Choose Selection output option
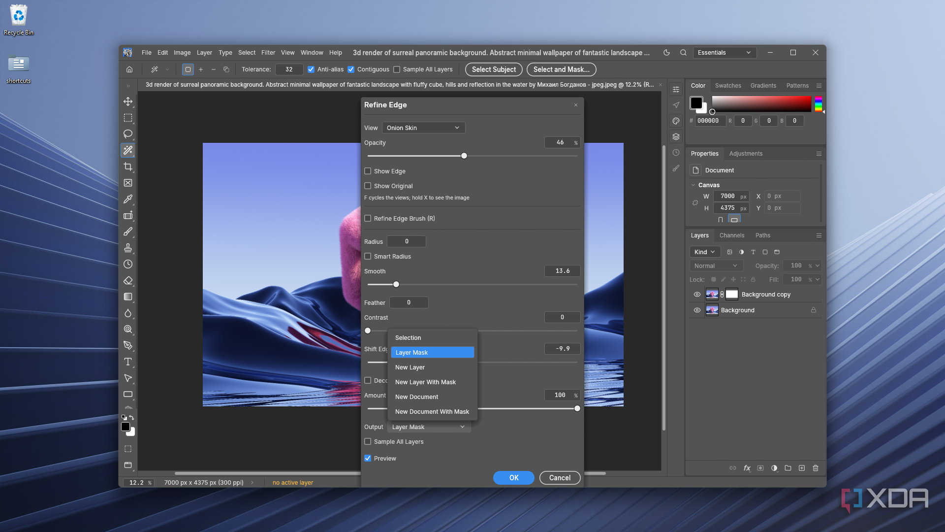 [408, 338]
